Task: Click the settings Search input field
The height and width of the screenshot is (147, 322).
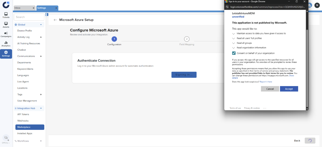Action: pyautogui.click(x=29, y=17)
